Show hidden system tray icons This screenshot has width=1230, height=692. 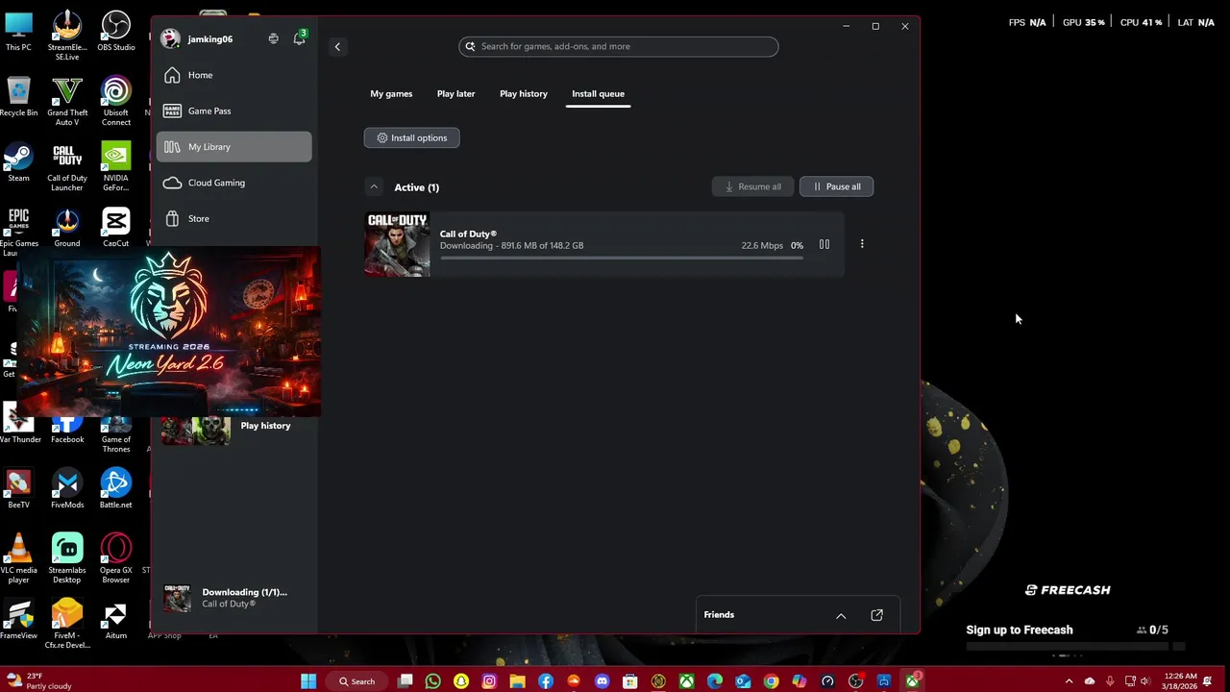(x=1069, y=681)
